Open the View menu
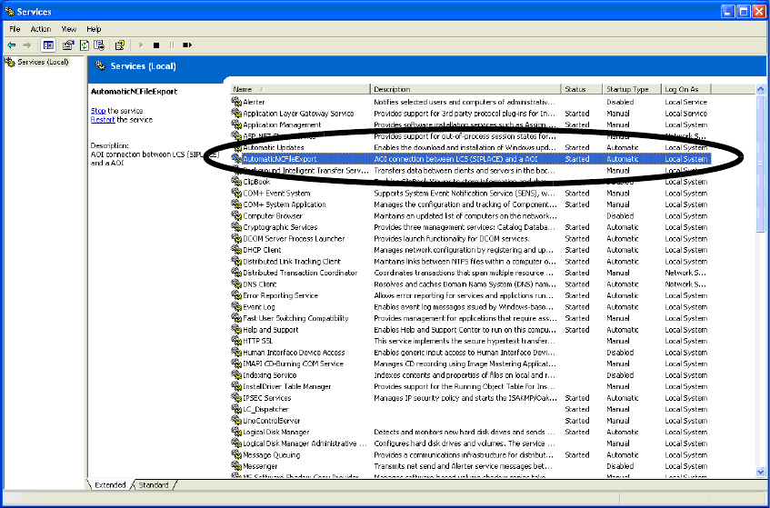The image size is (770, 508). (x=69, y=29)
